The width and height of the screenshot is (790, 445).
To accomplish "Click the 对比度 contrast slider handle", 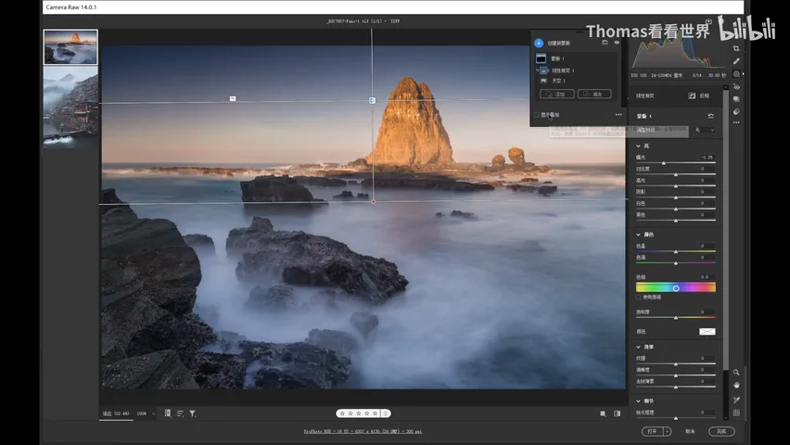I will pos(676,174).
